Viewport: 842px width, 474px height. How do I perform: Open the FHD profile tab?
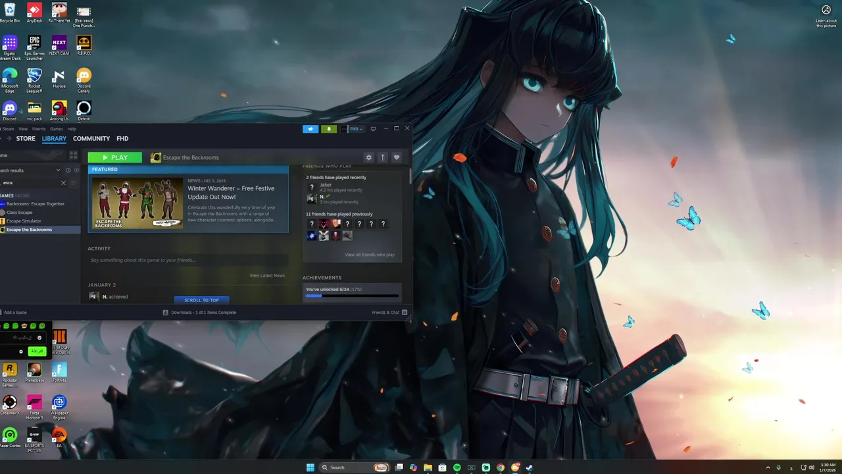click(122, 139)
